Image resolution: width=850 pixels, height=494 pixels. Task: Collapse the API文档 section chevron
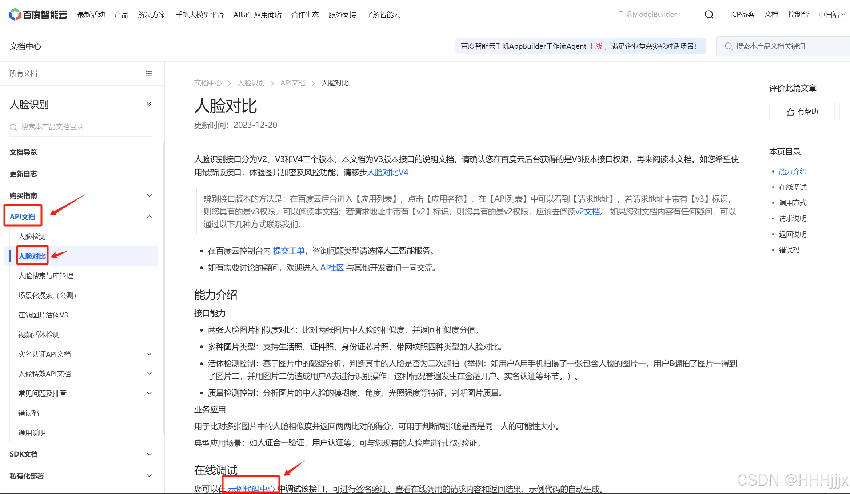[149, 217]
